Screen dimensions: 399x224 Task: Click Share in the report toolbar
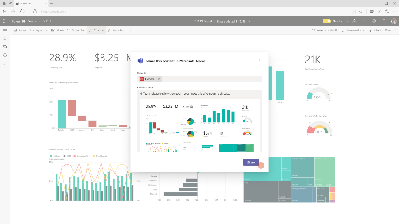(57, 30)
